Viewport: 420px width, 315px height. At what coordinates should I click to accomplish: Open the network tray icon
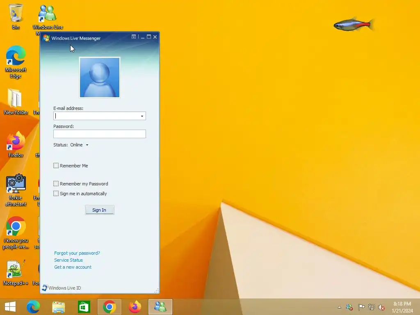coord(371,307)
